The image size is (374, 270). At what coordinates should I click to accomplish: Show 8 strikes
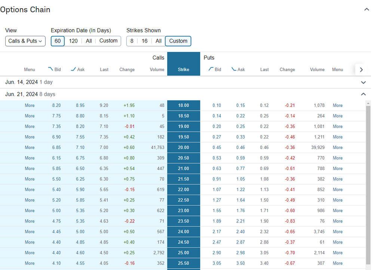coord(132,41)
